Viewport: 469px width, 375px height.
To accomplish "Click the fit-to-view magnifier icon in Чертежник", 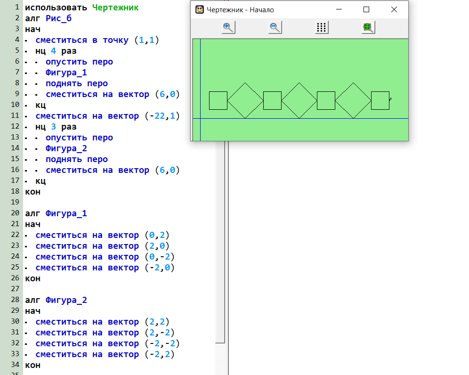I will click(x=368, y=27).
